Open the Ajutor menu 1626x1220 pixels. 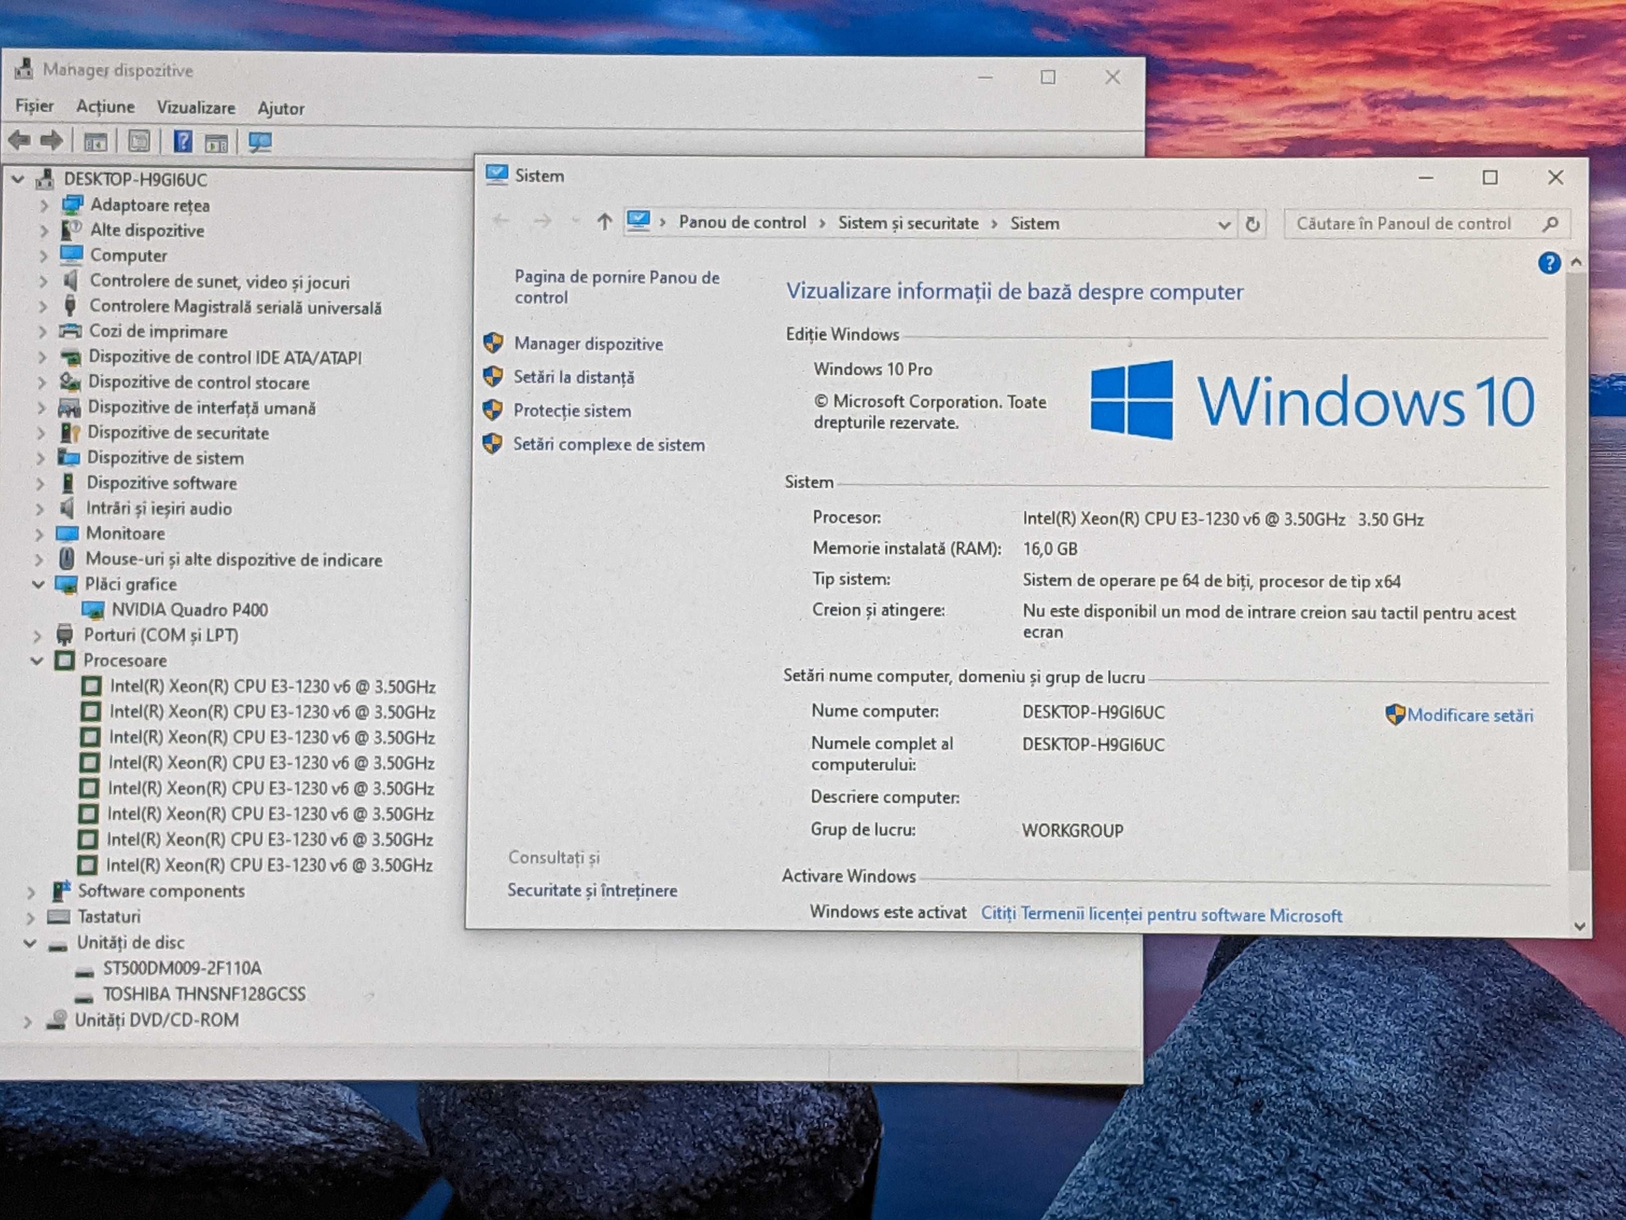coord(281,108)
